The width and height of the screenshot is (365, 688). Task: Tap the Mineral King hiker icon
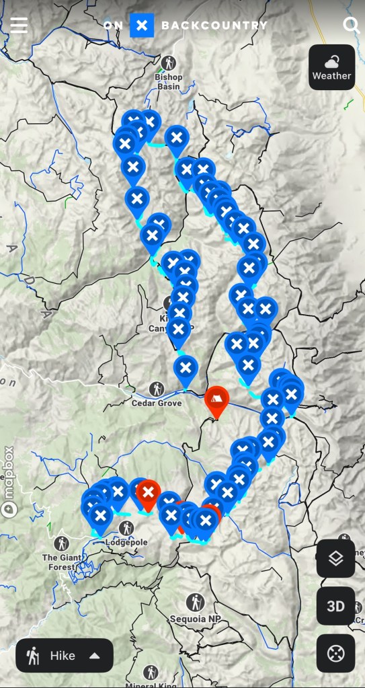tap(151, 673)
